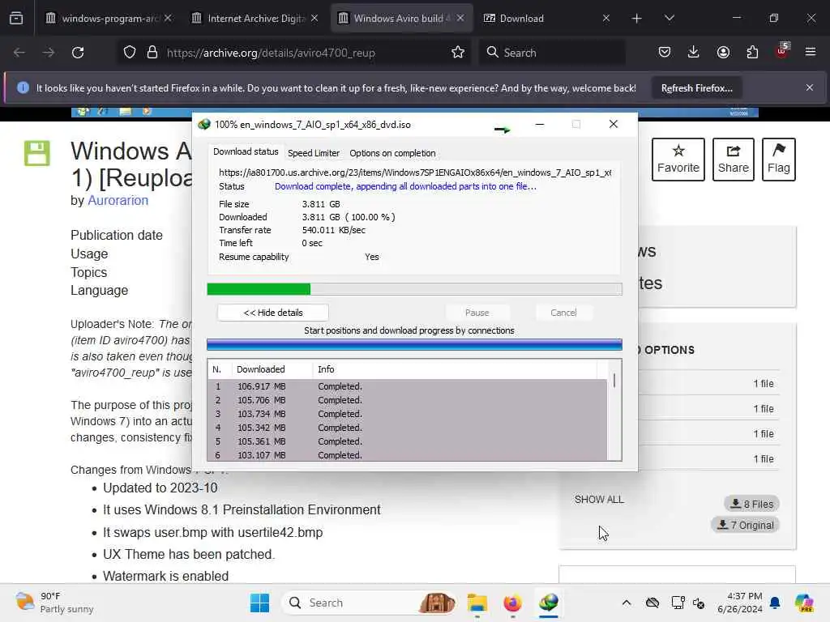This screenshot has height=622, width=830.
Task: Open Firefox account icon
Action: 723,53
